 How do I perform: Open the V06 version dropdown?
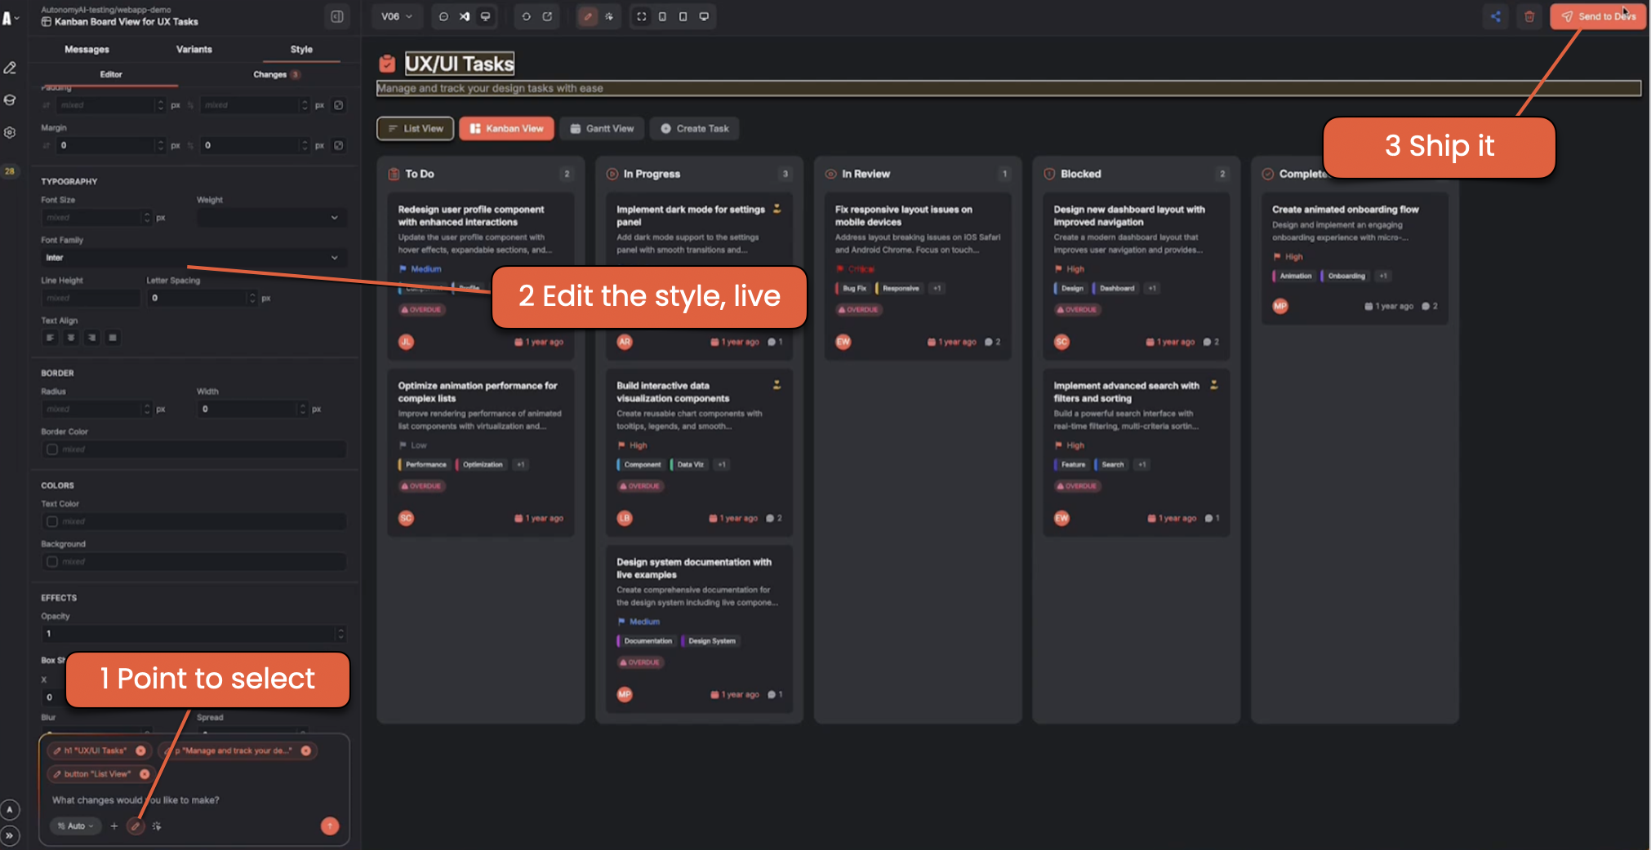(397, 16)
